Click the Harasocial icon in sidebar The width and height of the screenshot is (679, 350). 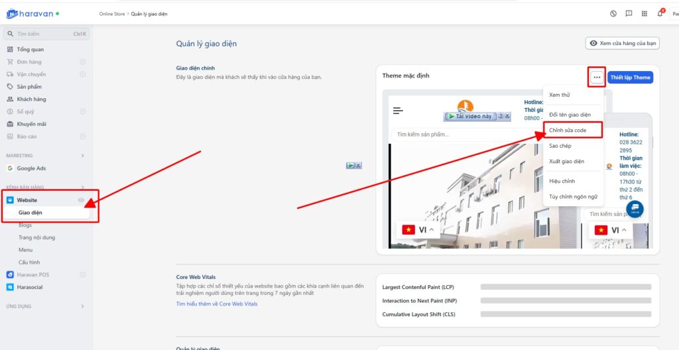coord(10,287)
